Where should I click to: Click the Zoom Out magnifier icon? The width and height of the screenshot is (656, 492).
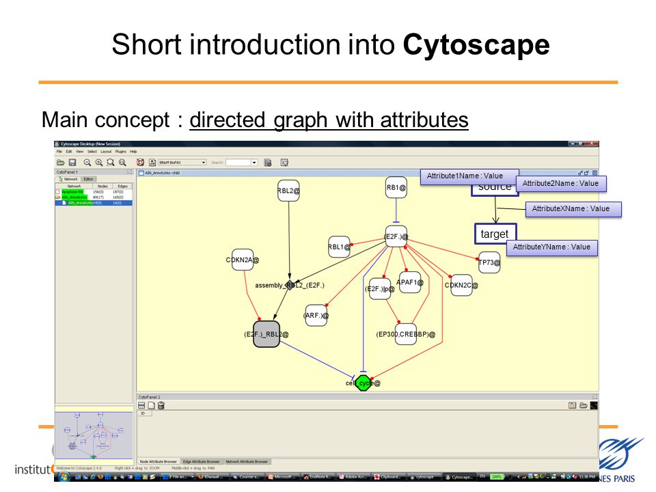(x=87, y=163)
